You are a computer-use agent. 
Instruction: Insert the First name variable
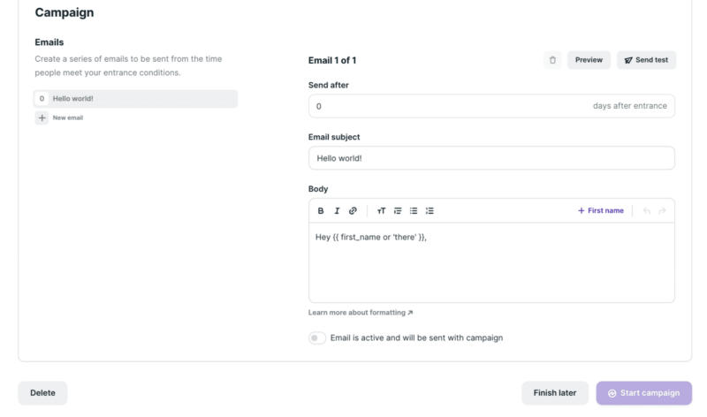tap(601, 211)
